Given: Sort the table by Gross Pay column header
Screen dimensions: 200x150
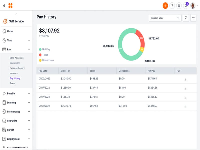Looking at the screenshot, I should 66,71.
